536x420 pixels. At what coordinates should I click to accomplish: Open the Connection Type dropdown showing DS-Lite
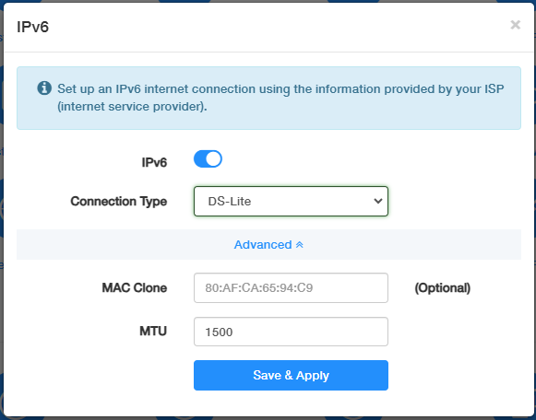point(291,202)
